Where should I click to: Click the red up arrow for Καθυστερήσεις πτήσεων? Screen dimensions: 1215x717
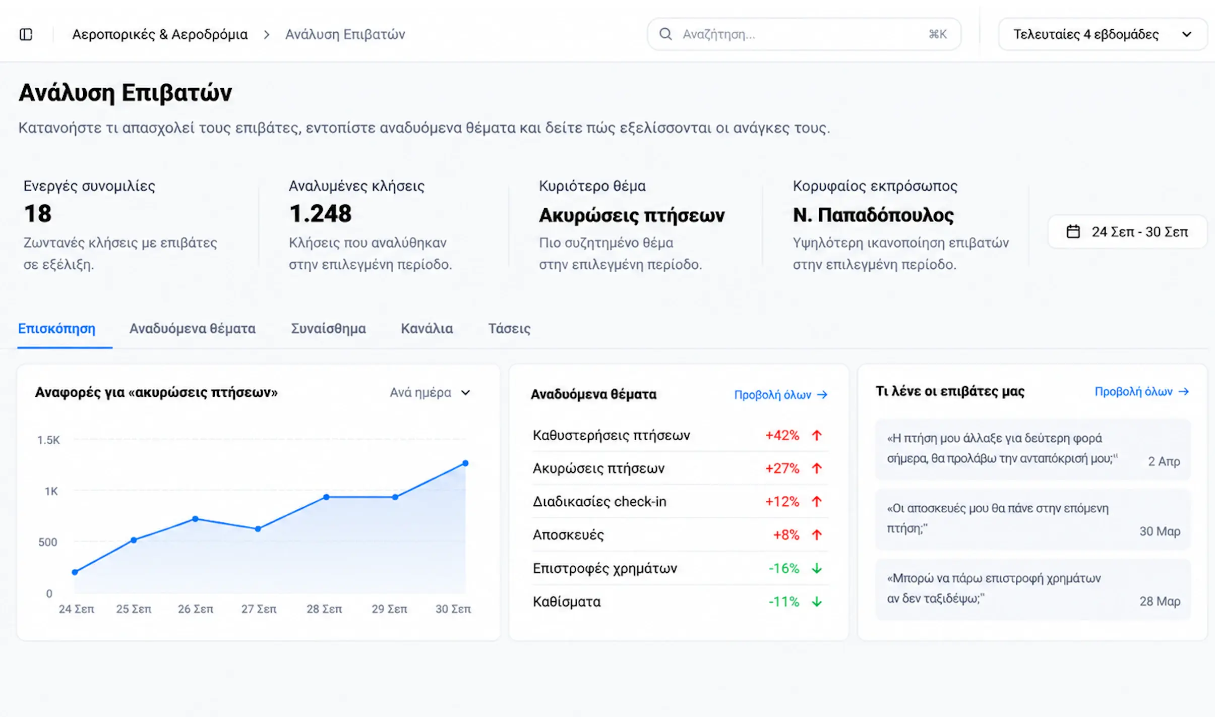click(x=817, y=435)
